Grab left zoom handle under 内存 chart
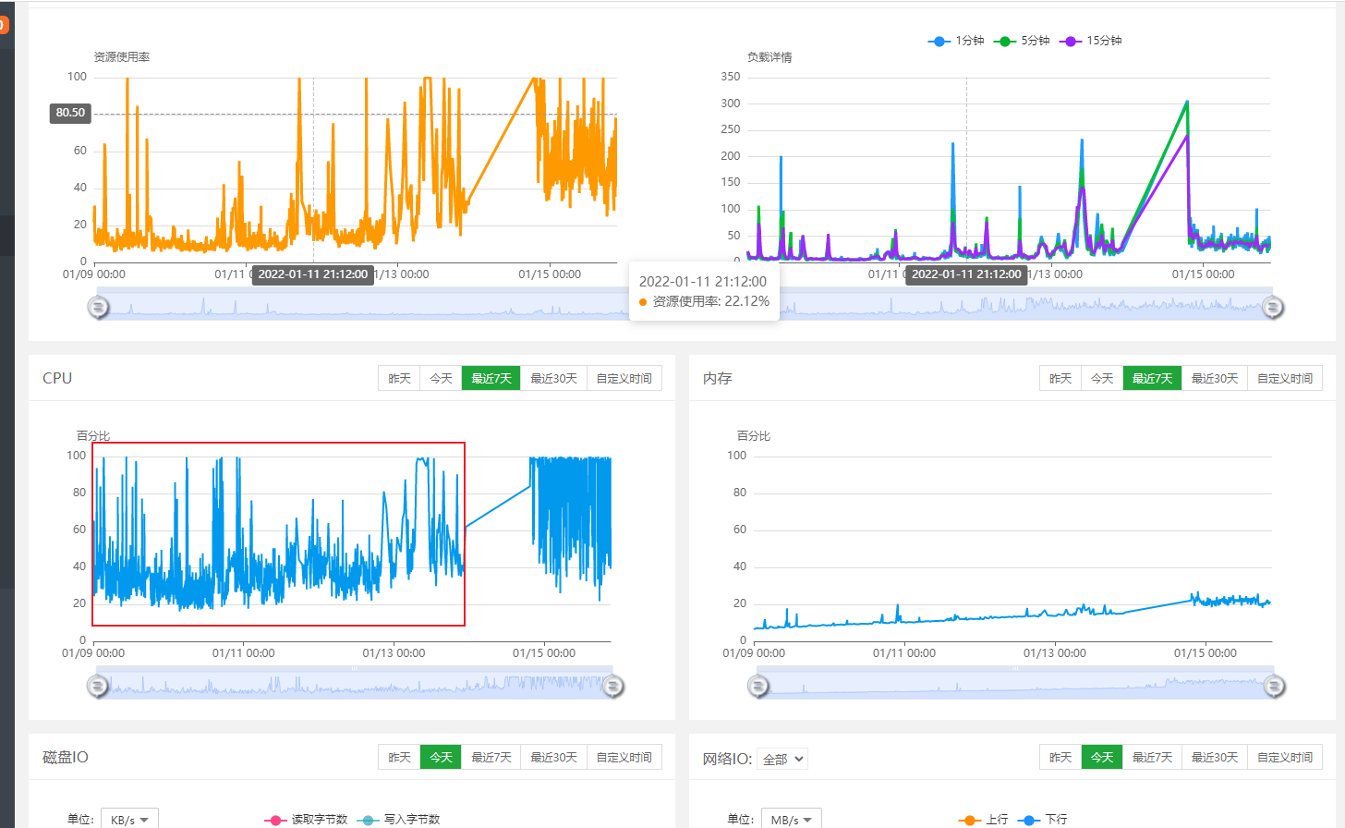Viewport: 1345px width, 828px height. pyautogui.click(x=758, y=686)
